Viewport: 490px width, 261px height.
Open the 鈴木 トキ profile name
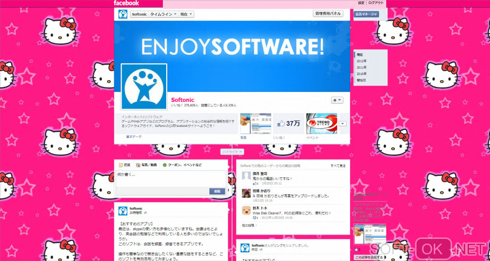click(x=260, y=208)
